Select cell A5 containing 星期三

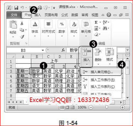coord(23,81)
